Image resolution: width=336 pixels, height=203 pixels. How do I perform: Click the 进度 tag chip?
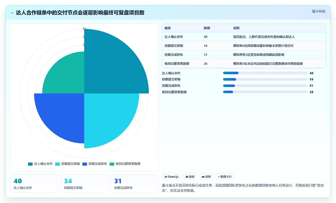206,177
